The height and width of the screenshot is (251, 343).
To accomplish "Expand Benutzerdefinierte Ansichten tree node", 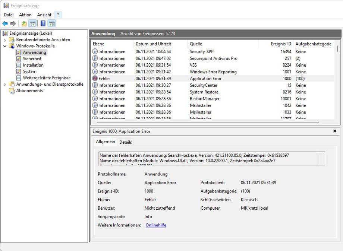I will click(5, 40).
